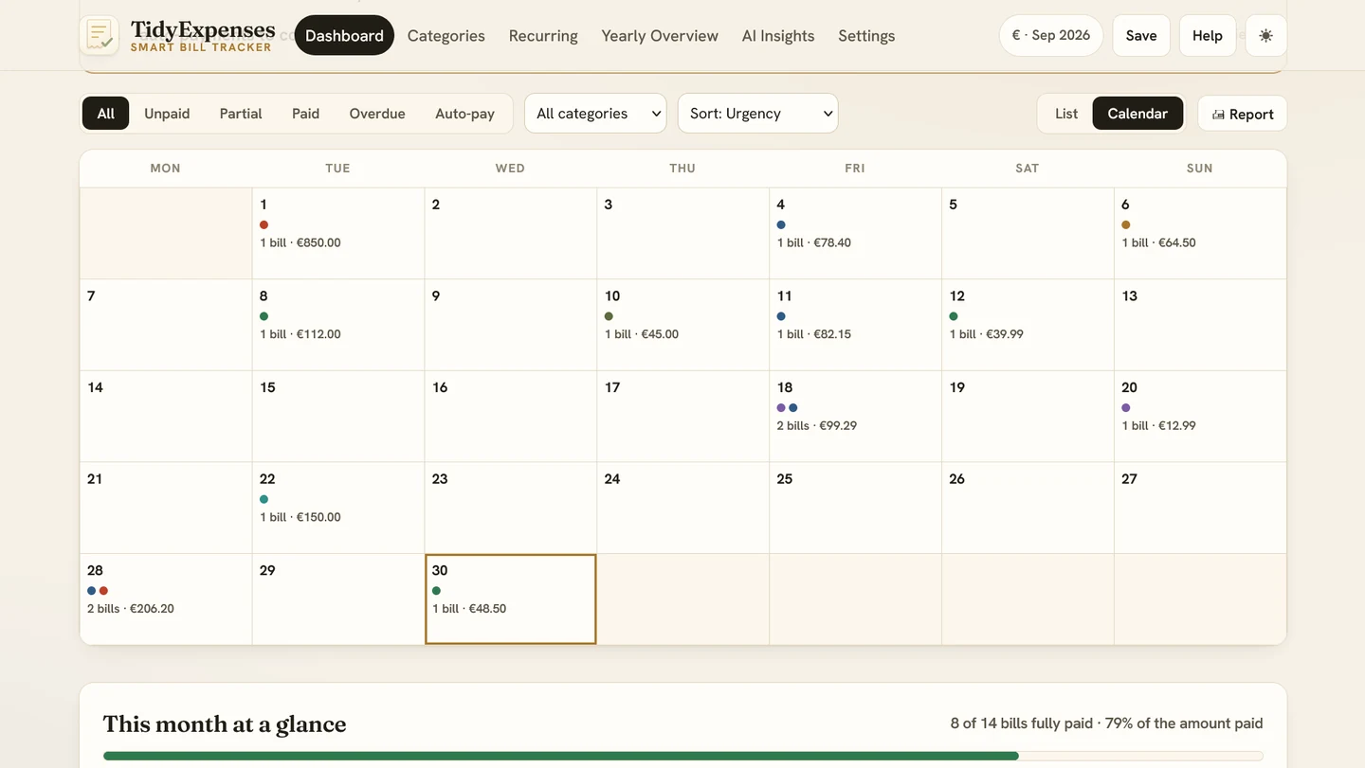Open AI Insights page
The image size is (1365, 768).
(778, 35)
